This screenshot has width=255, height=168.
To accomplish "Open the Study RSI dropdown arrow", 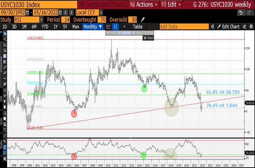I will click(42, 20).
